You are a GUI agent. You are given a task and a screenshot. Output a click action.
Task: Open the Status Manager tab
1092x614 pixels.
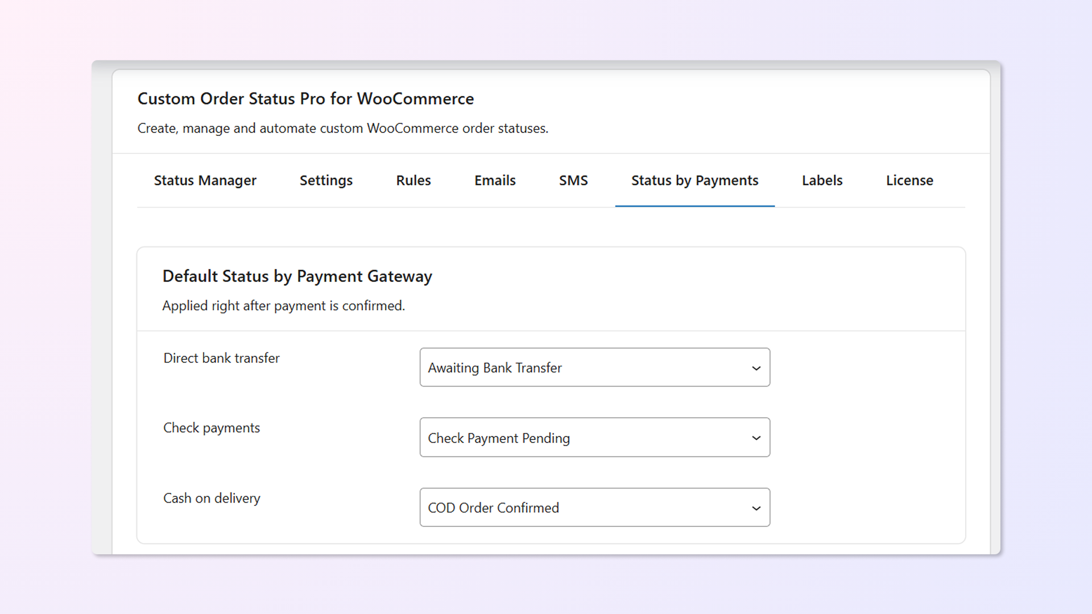pyautogui.click(x=205, y=180)
